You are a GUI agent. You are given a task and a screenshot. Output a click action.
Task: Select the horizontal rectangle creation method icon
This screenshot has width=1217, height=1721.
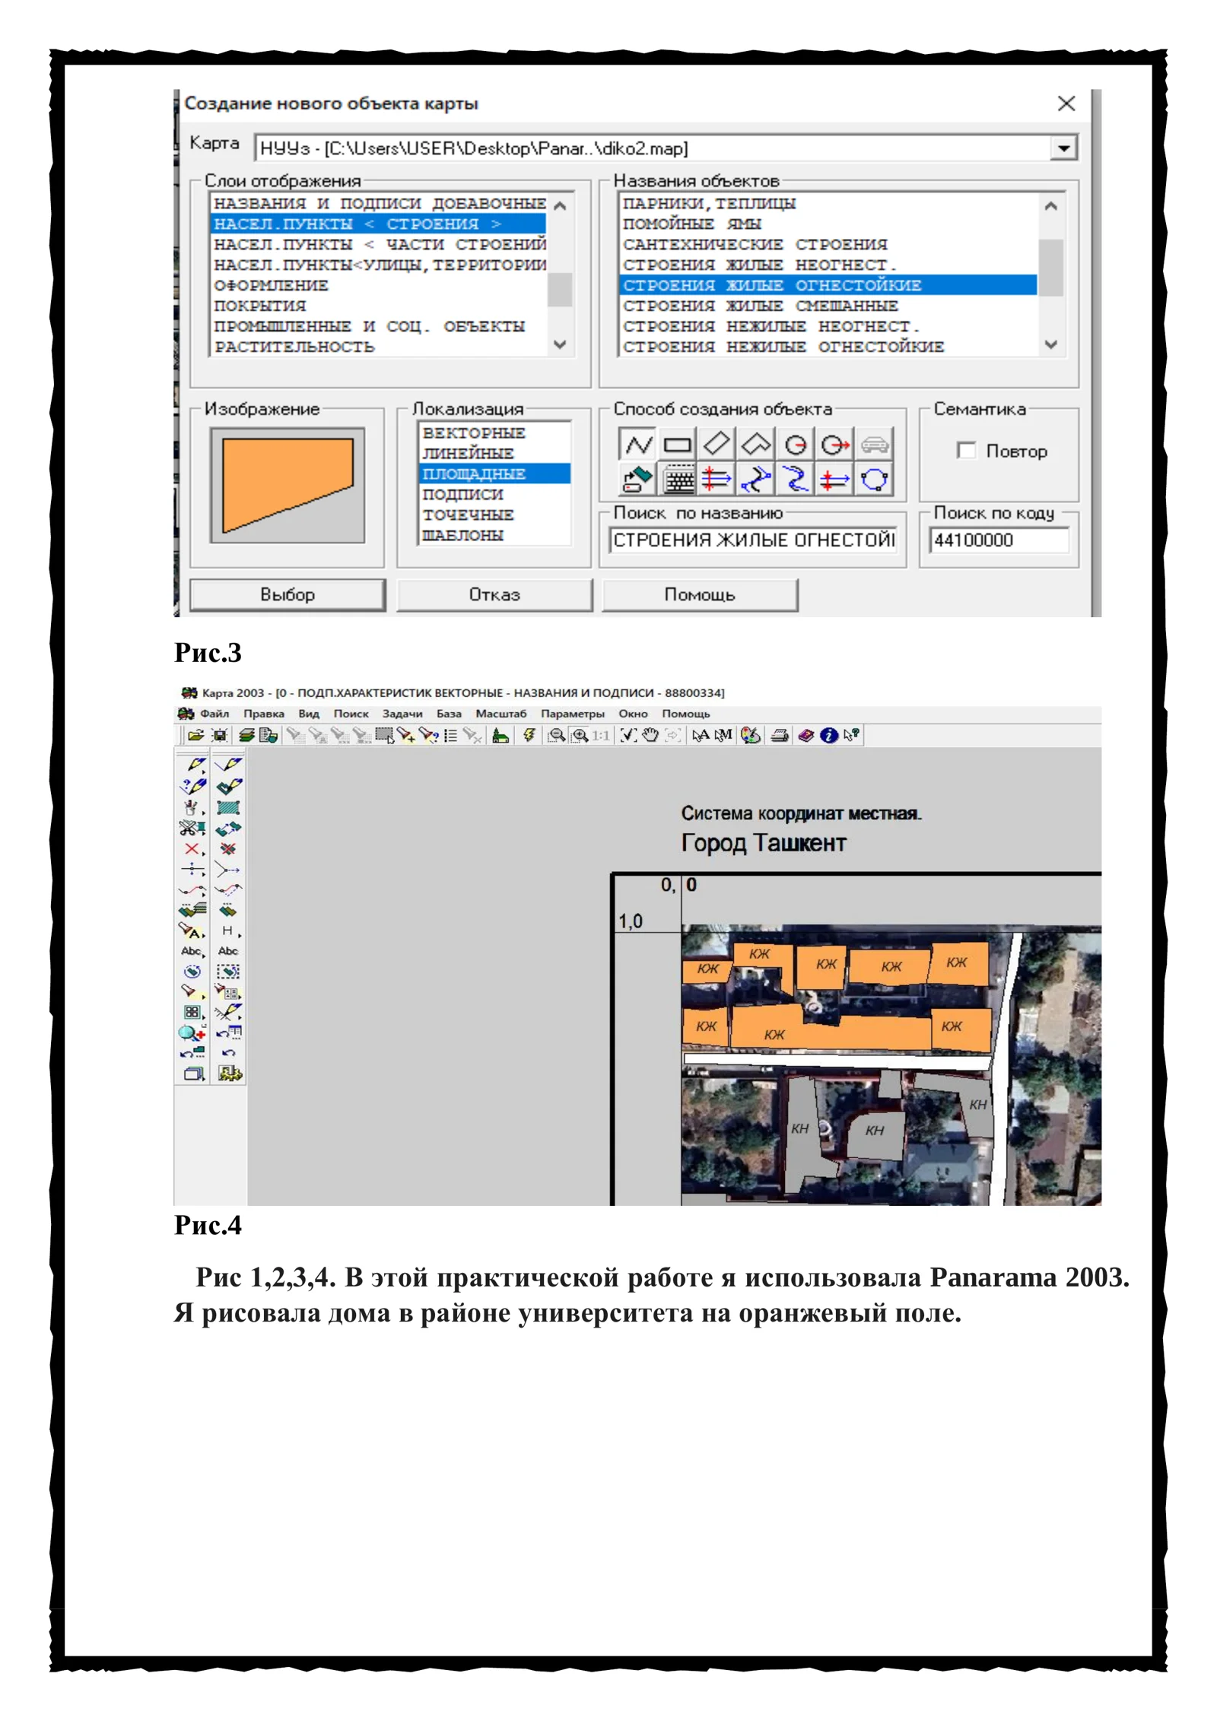click(678, 444)
